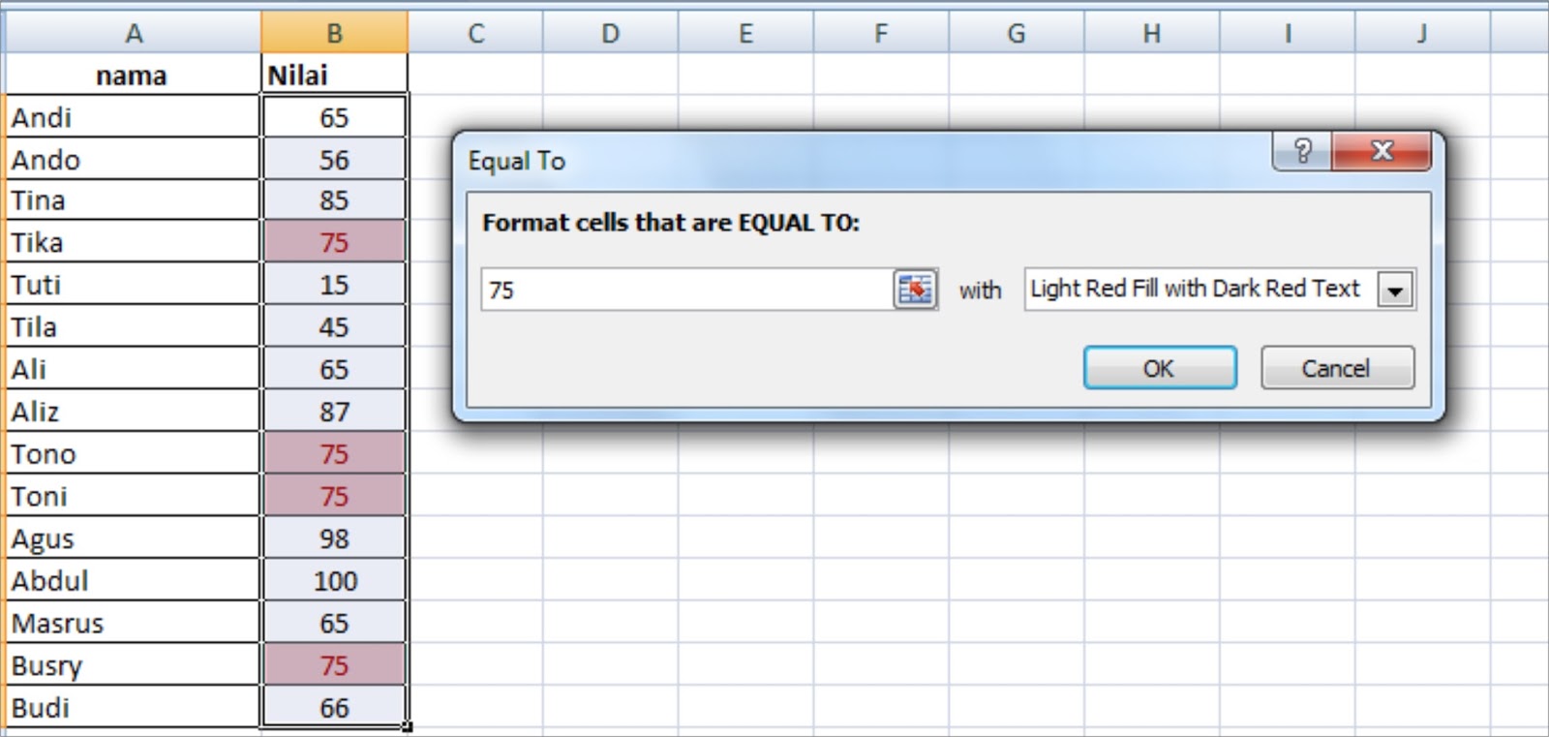Select column A header
1549x737 pixels.
point(133,34)
